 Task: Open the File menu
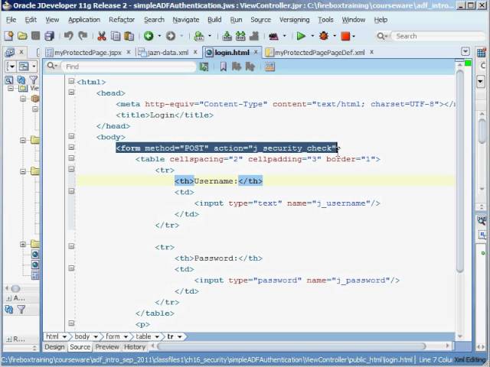[x=11, y=20]
